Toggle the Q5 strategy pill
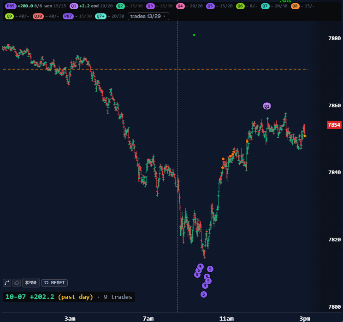 (x=210, y=6)
